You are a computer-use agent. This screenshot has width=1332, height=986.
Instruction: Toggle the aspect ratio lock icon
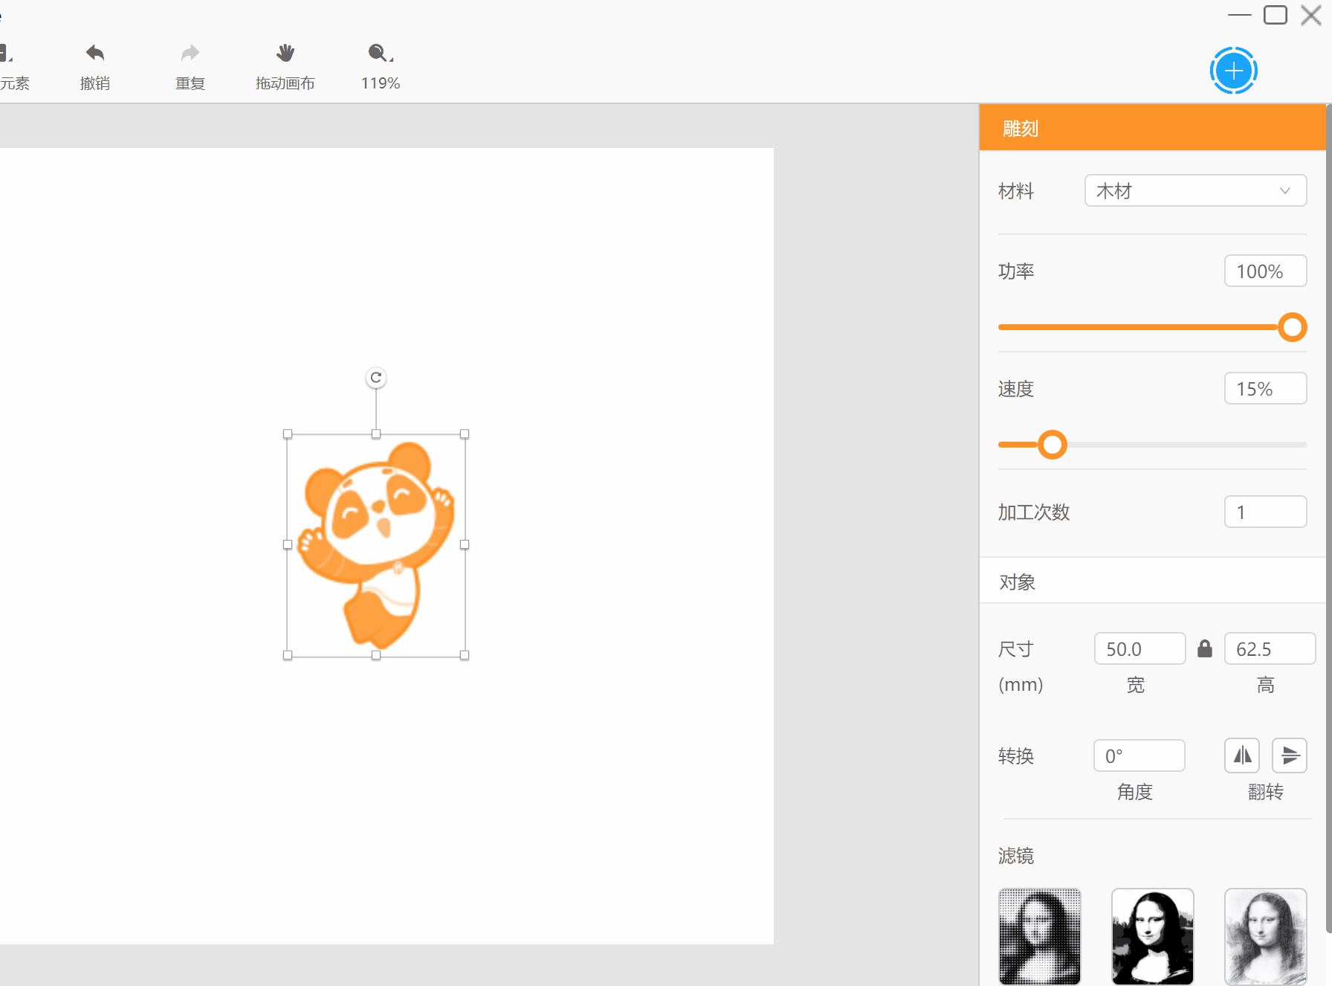click(1205, 648)
